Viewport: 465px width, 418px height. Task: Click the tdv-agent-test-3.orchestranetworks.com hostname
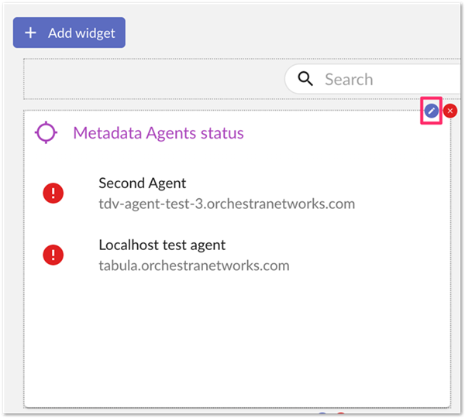tap(226, 204)
